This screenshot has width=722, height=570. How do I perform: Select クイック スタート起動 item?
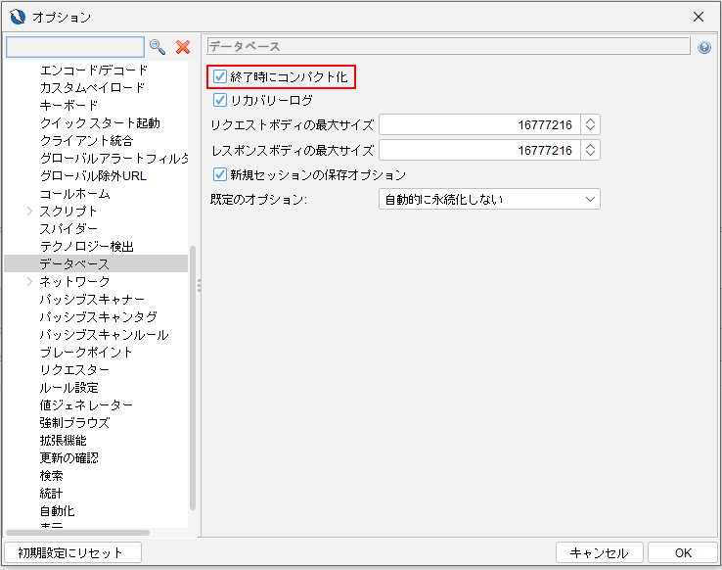coord(100,123)
